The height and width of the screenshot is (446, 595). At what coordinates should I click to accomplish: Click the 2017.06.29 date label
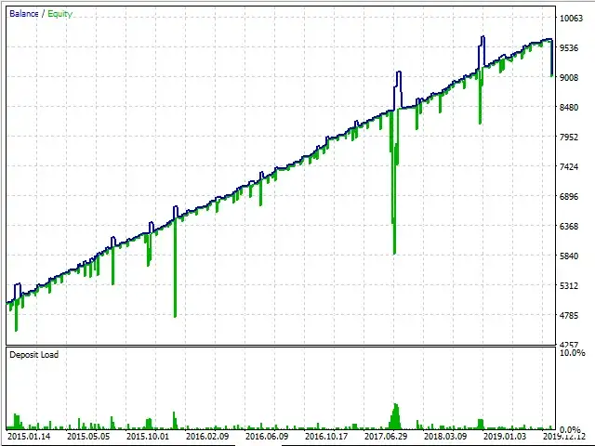click(x=386, y=436)
